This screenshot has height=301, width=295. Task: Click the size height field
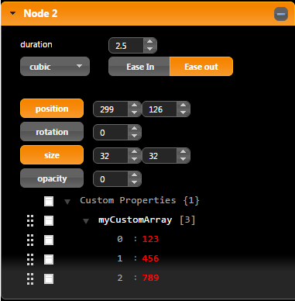pos(160,156)
